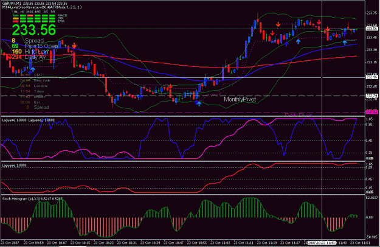The width and height of the screenshot is (380, 247).
Task: Click the 23 Oct 10:39 time axis label
Action: 150,243
